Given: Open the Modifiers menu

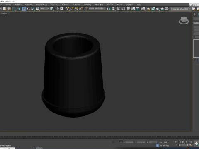Looking at the screenshot, I should click(18, 5).
